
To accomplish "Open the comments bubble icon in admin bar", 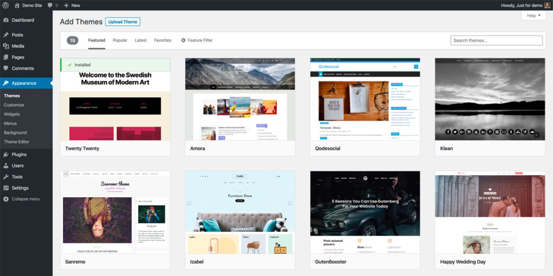I will 50,5.
